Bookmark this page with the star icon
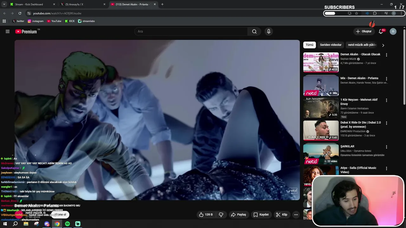Image resolution: width=406 pixels, height=228 pixels. point(357,13)
